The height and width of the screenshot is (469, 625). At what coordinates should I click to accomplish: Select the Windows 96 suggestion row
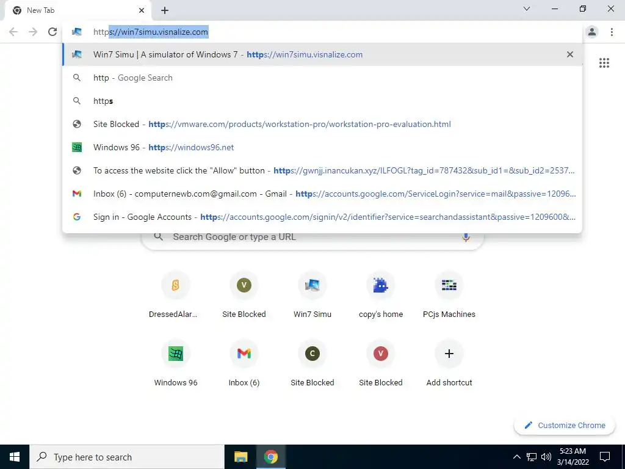[x=322, y=147]
